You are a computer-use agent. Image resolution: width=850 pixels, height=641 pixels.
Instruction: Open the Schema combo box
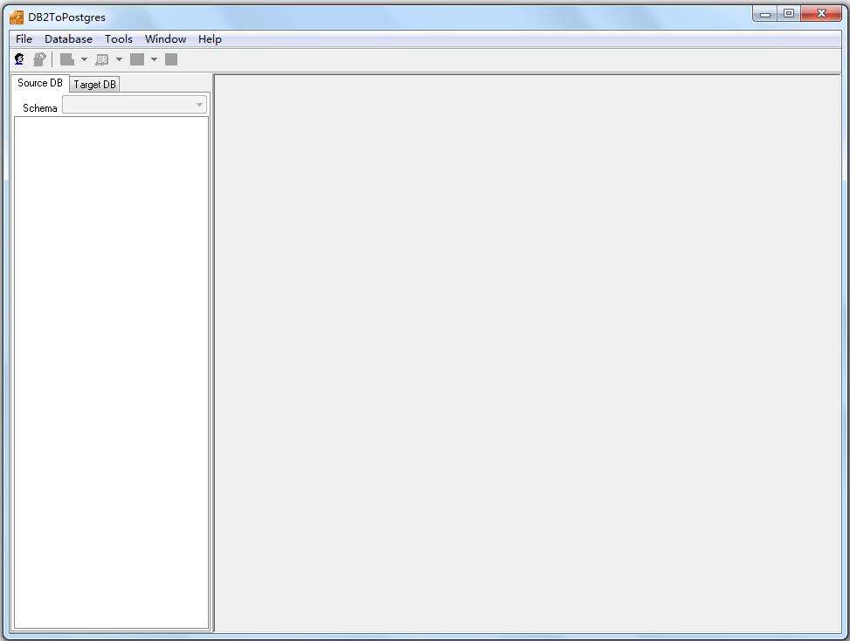point(135,105)
